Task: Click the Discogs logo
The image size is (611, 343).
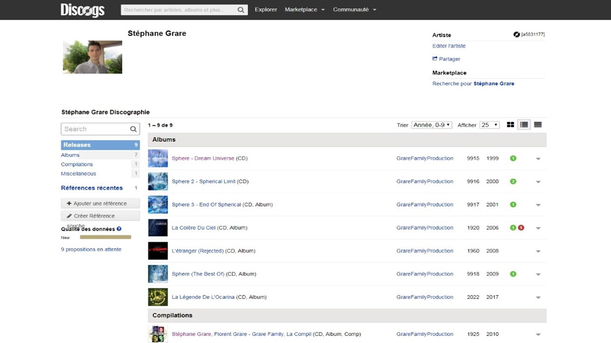Action: [83, 10]
